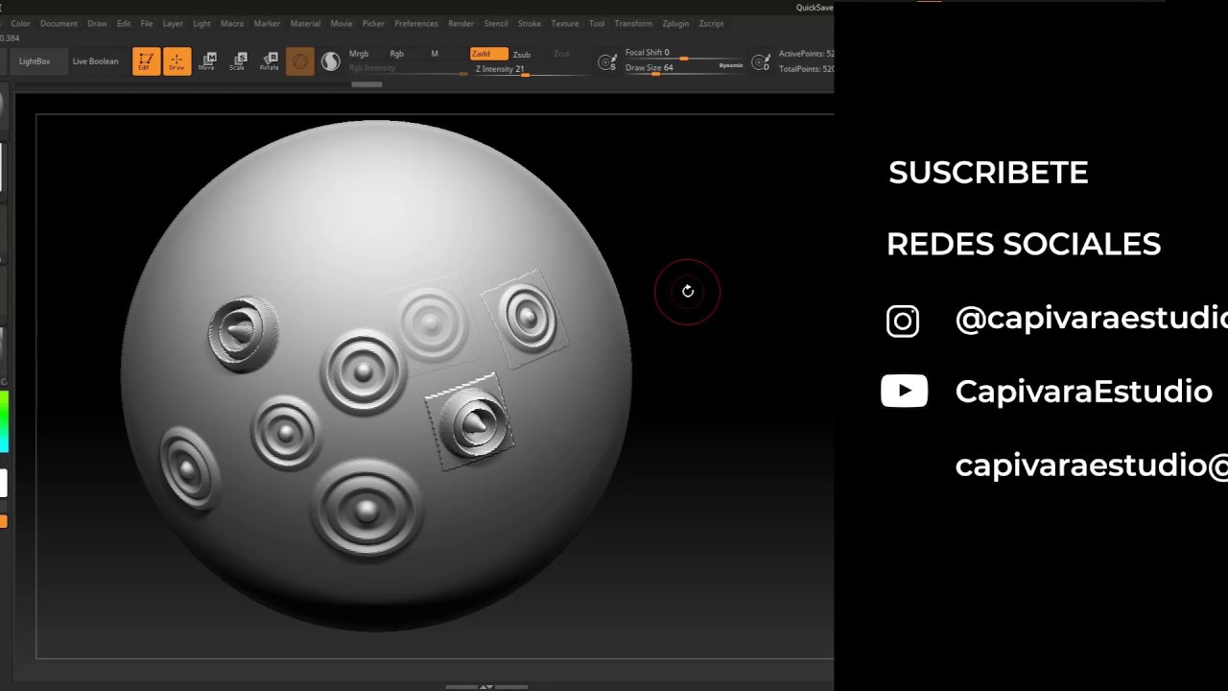The height and width of the screenshot is (691, 1228).
Task: Open the Transform menu
Action: pos(633,23)
